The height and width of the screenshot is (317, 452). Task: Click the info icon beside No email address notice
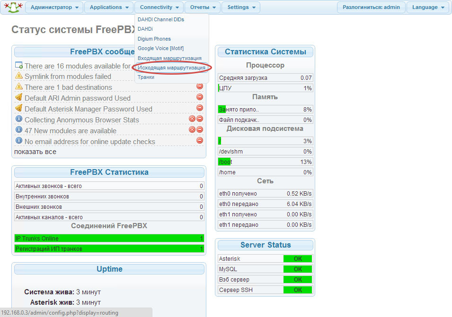coord(19,140)
